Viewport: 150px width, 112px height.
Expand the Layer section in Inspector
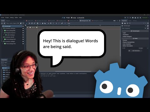click(135, 33)
